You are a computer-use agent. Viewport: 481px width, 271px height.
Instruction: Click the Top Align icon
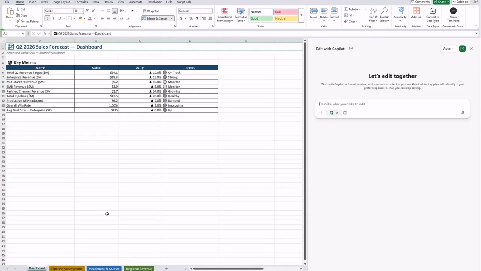[x=103, y=11]
